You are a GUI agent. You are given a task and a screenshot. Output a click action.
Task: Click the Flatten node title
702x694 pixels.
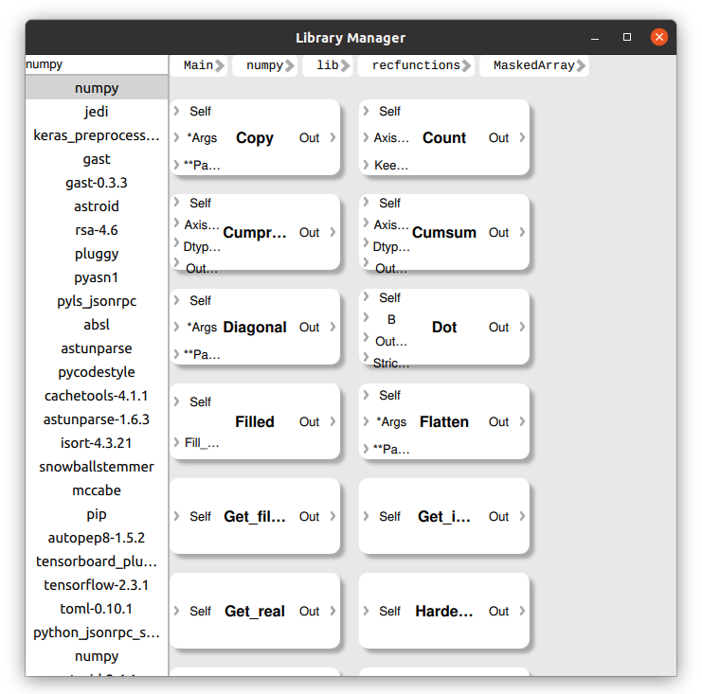(x=444, y=421)
